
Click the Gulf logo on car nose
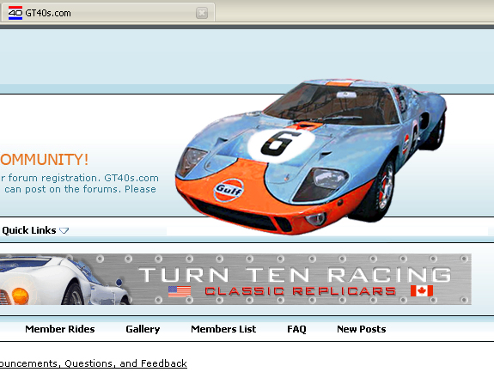coord(229,190)
